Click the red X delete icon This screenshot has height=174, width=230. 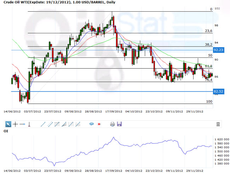tap(99, 124)
